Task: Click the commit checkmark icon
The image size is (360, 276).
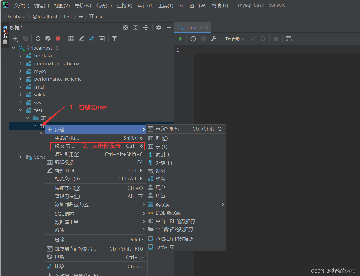Action: [253, 39]
